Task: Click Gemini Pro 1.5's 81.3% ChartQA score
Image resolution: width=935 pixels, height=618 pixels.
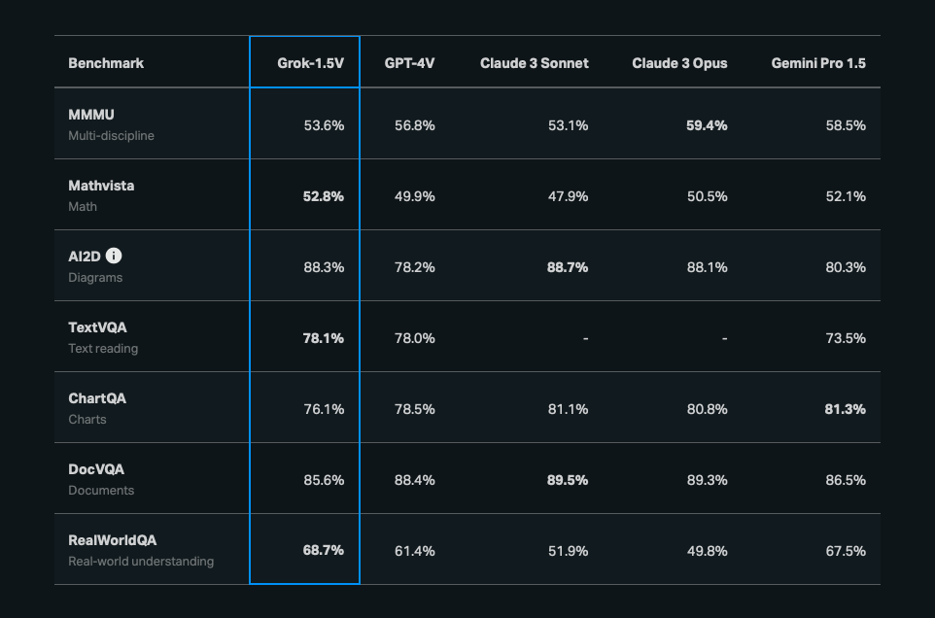Action: (845, 409)
